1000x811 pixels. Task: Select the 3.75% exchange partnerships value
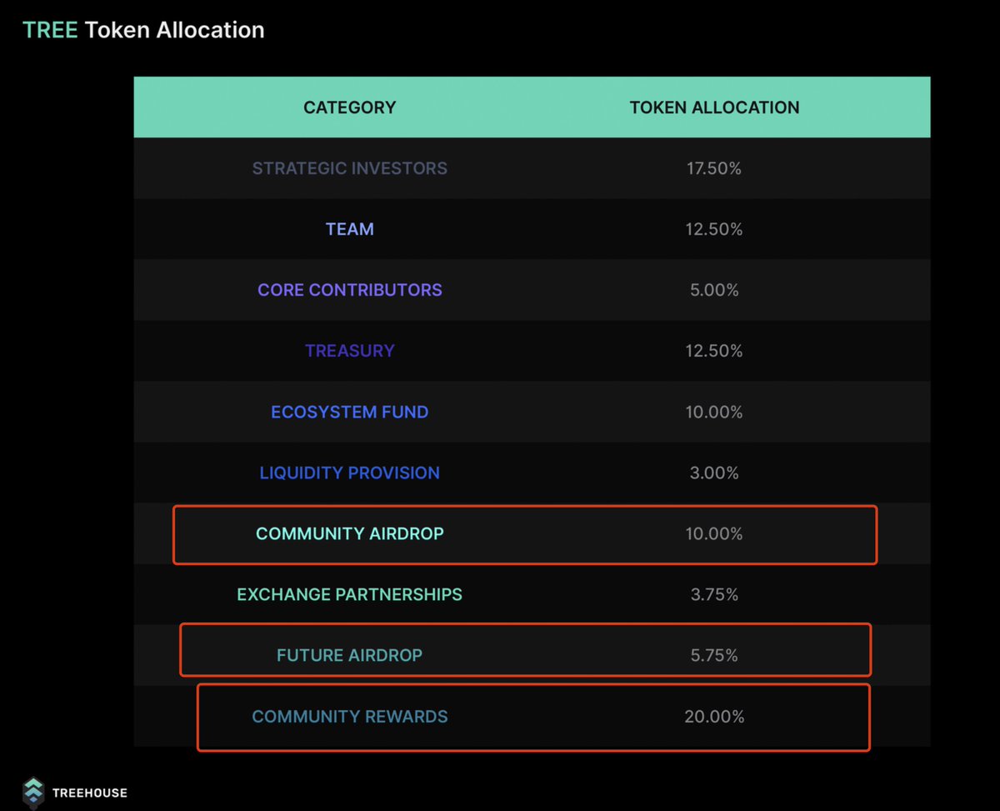point(714,594)
